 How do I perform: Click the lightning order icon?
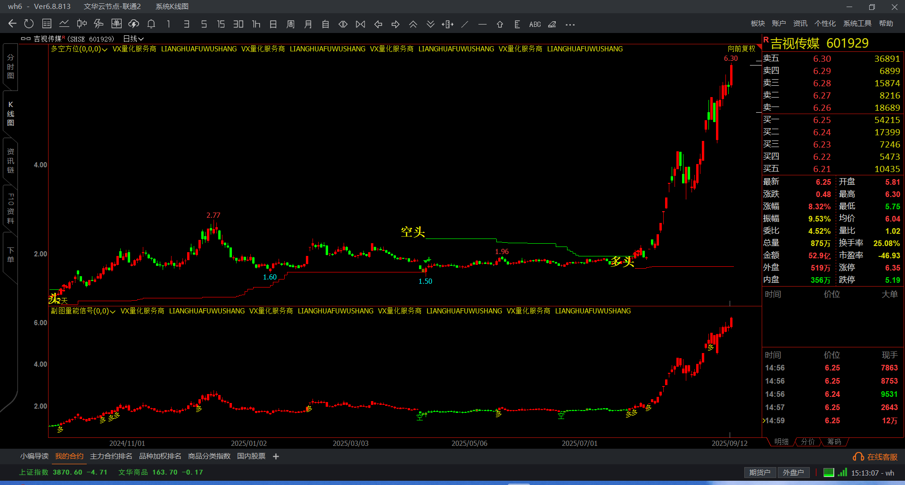pos(99,24)
